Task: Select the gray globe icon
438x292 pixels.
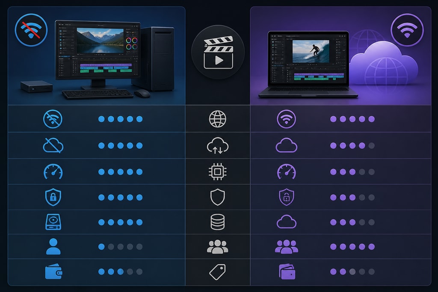Action: click(x=218, y=119)
